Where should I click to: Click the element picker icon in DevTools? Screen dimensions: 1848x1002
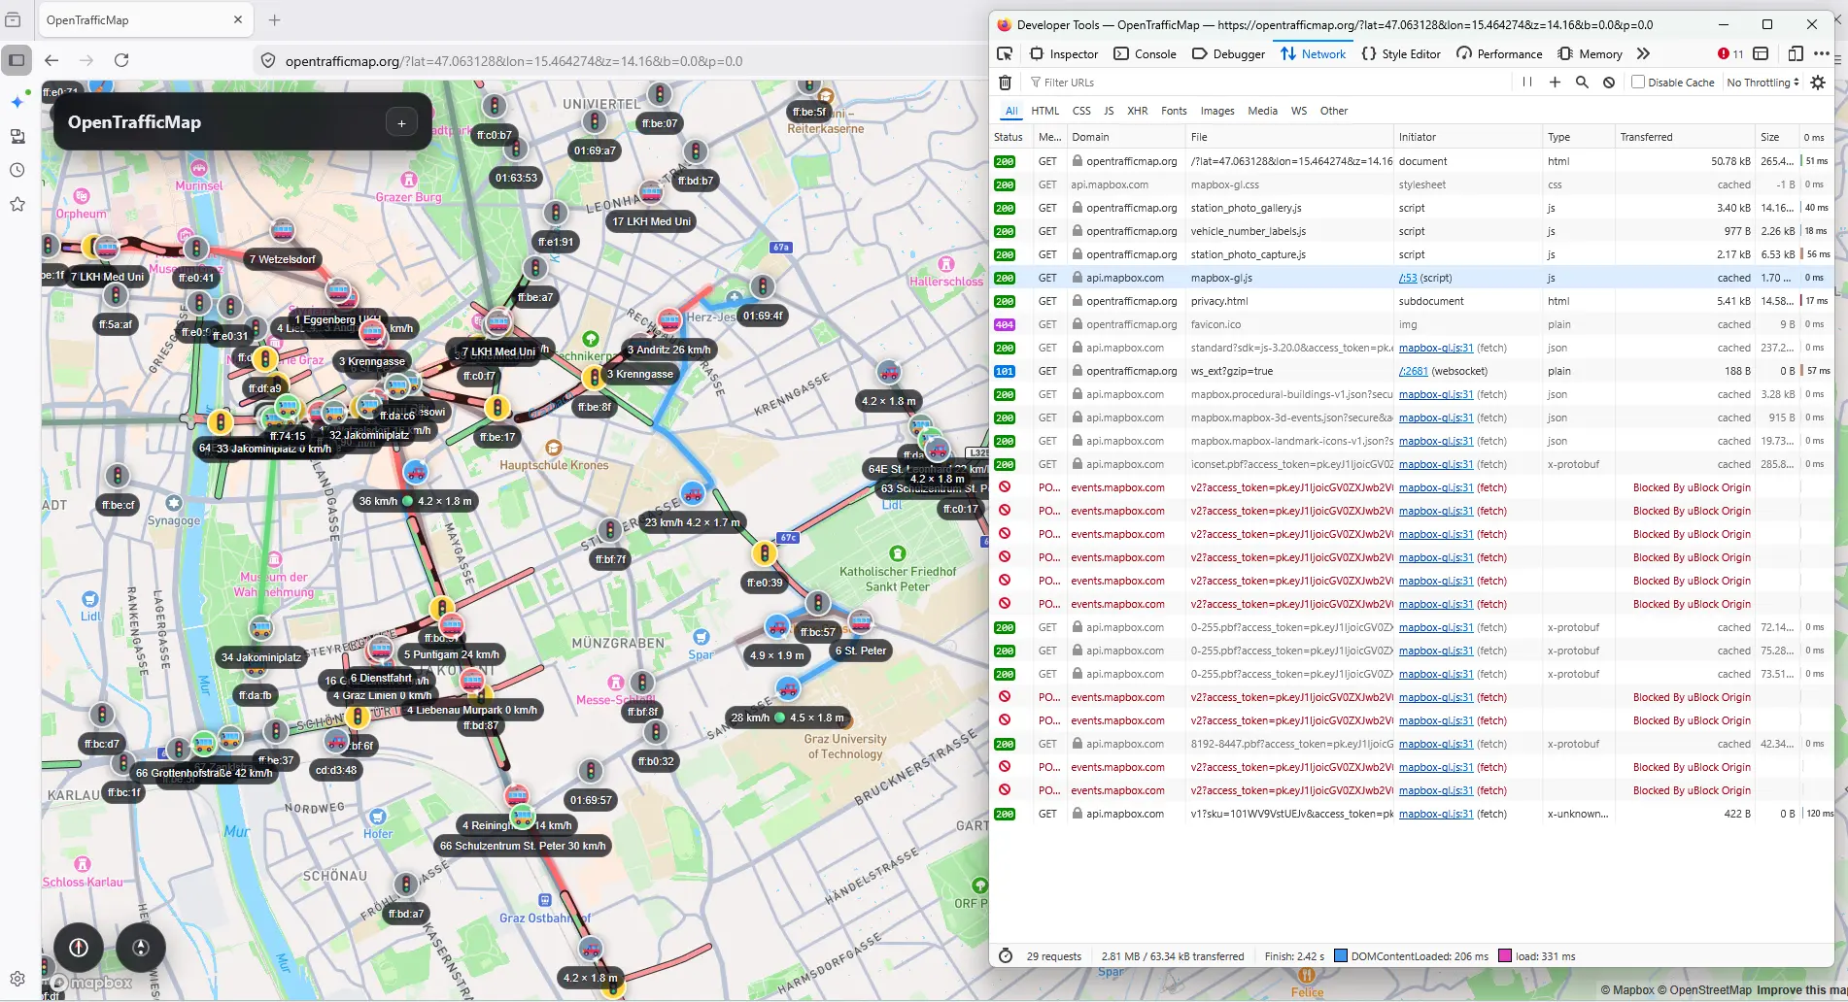click(x=1005, y=54)
